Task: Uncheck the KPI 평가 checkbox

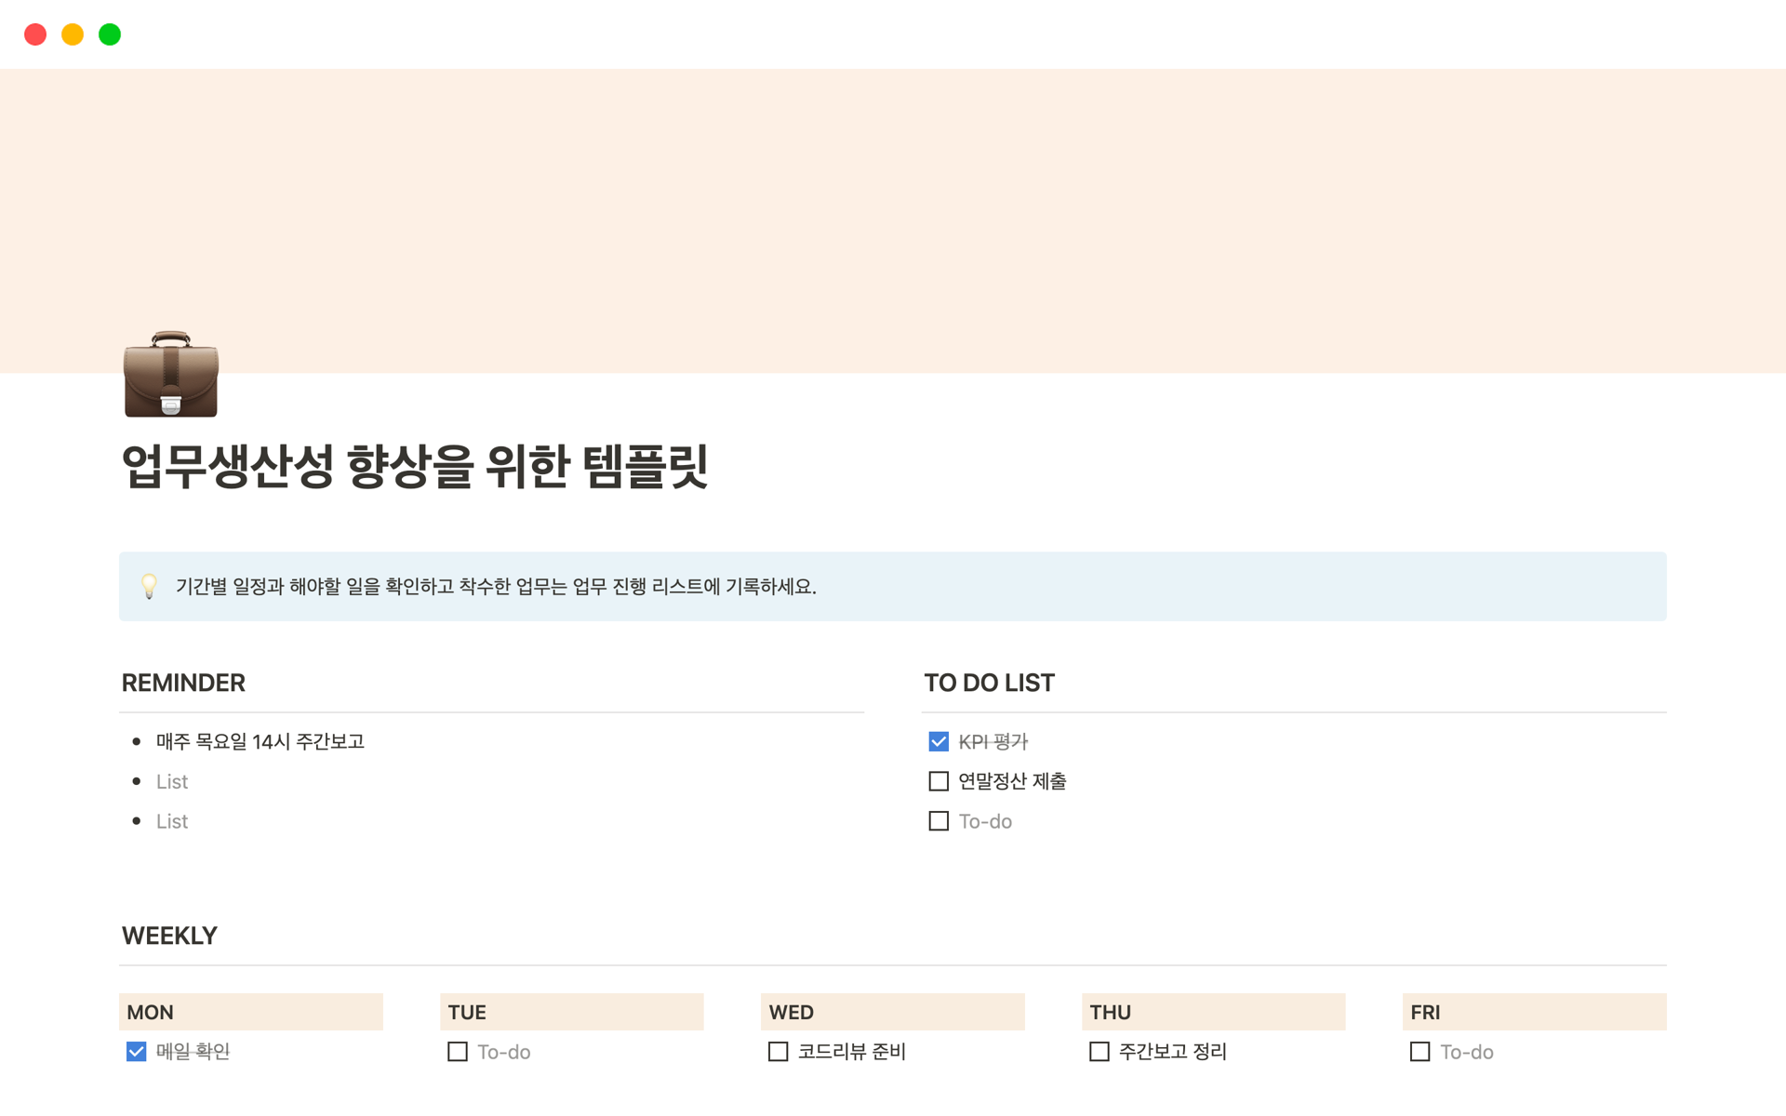Action: (939, 741)
